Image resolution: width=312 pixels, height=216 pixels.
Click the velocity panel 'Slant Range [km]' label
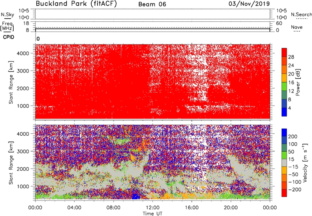coord(11,163)
